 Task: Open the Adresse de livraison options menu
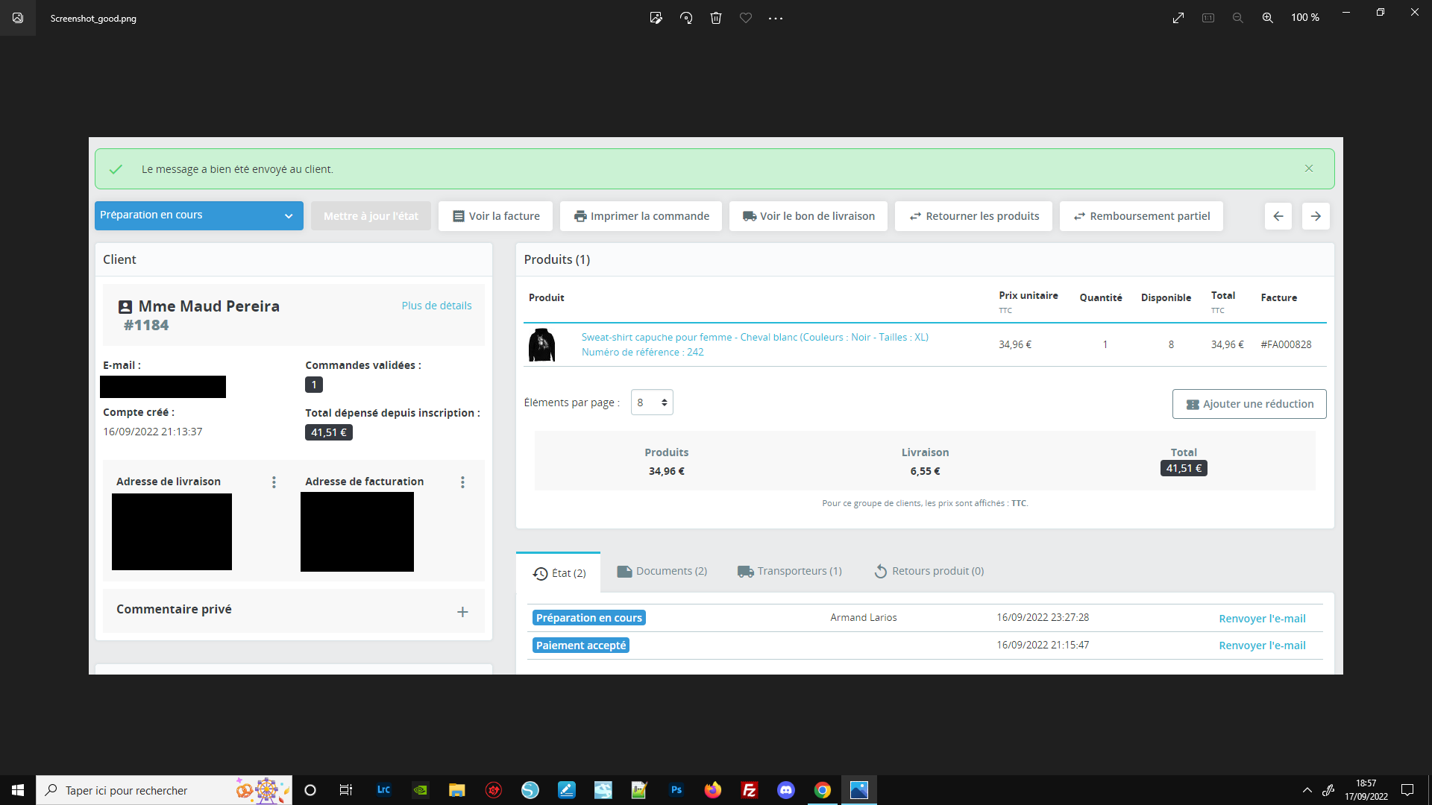coord(274,482)
